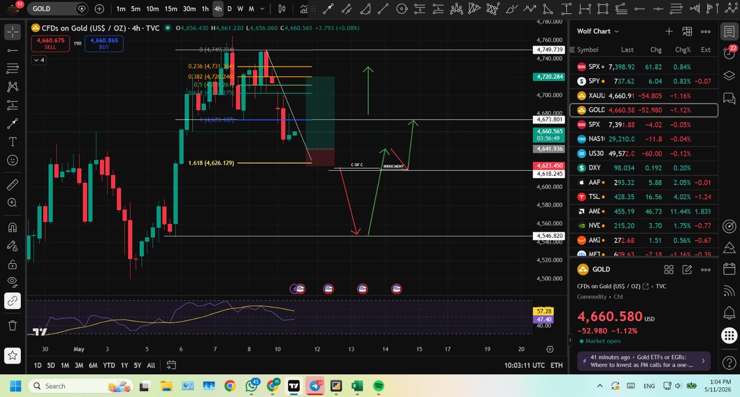The image size is (740, 397).
Task: Remove drawings with trash icon
Action: [x=12, y=325]
